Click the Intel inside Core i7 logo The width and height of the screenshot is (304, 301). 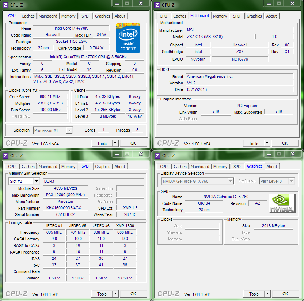click(128, 38)
